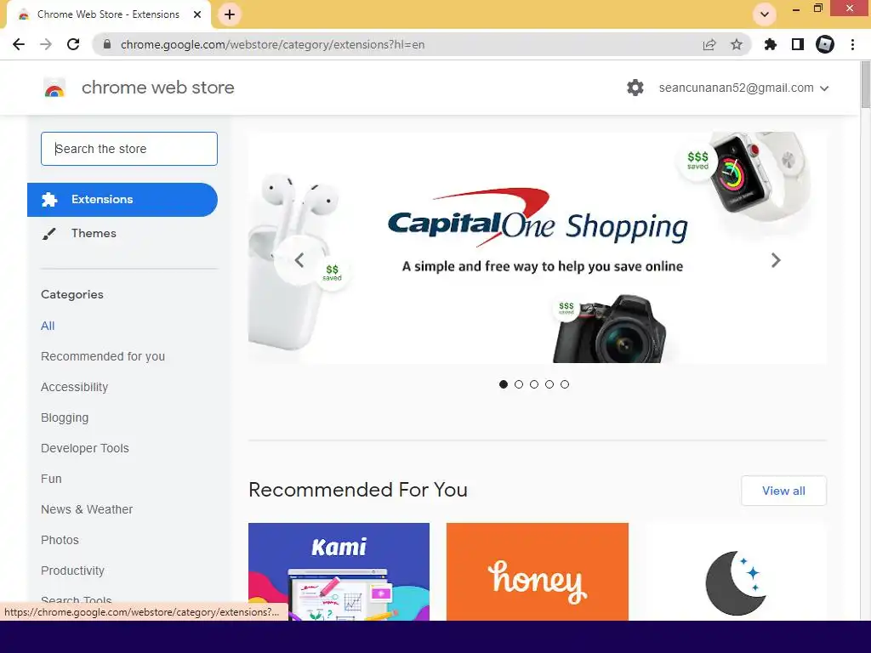Close the Chrome Web Store tab

tap(197, 14)
